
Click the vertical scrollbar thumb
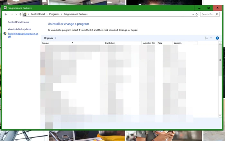[220, 60]
